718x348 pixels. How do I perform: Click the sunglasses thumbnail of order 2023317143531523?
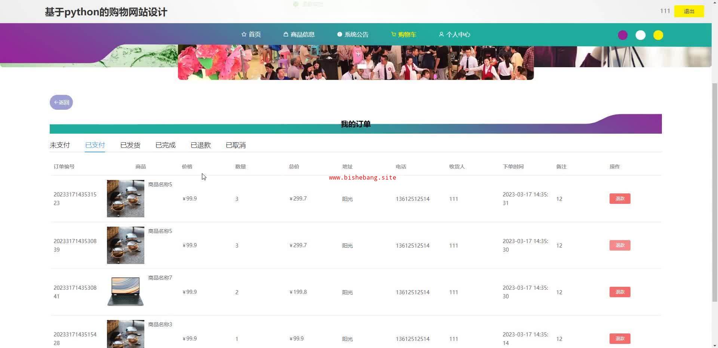click(126, 199)
